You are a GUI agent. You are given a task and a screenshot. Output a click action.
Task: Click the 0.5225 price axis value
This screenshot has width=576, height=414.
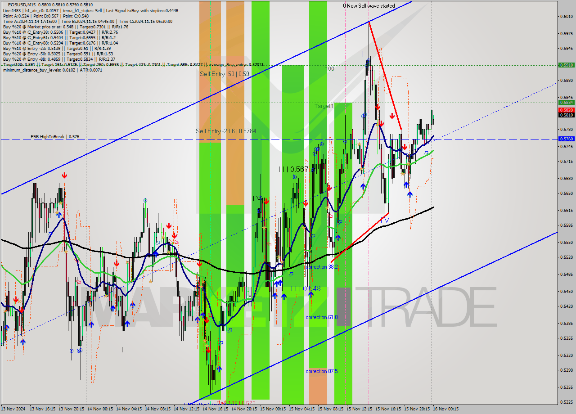[x=567, y=402]
